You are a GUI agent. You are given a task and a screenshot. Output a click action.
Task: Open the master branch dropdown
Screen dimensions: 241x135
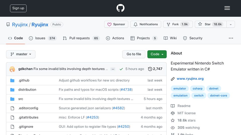(x=21, y=54)
